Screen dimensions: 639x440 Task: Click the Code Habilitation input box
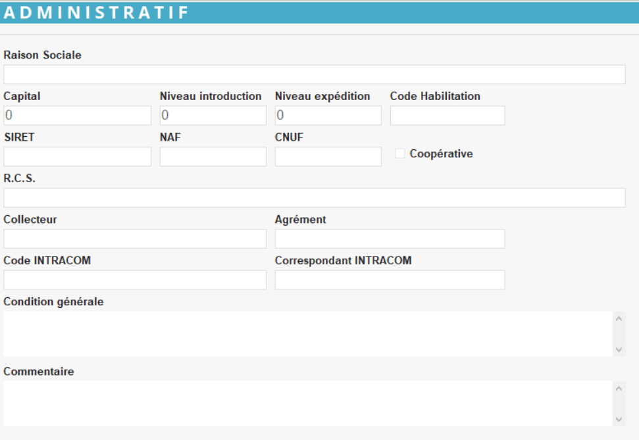point(447,116)
